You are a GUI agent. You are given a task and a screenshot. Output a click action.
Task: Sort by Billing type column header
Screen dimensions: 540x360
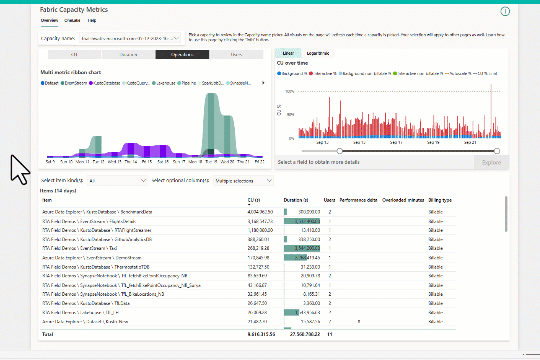tap(440, 200)
